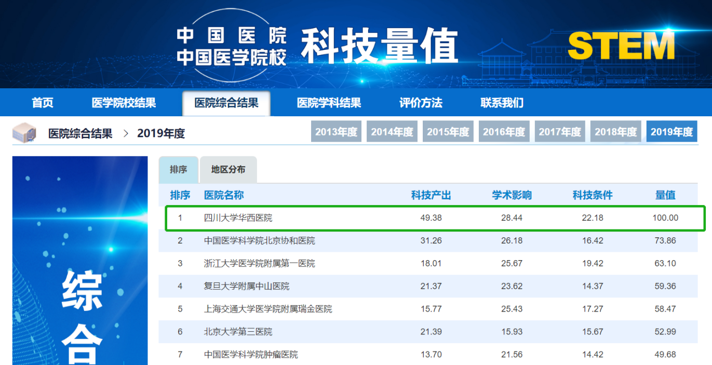Click the 26.18 学术影响 value

(512, 241)
